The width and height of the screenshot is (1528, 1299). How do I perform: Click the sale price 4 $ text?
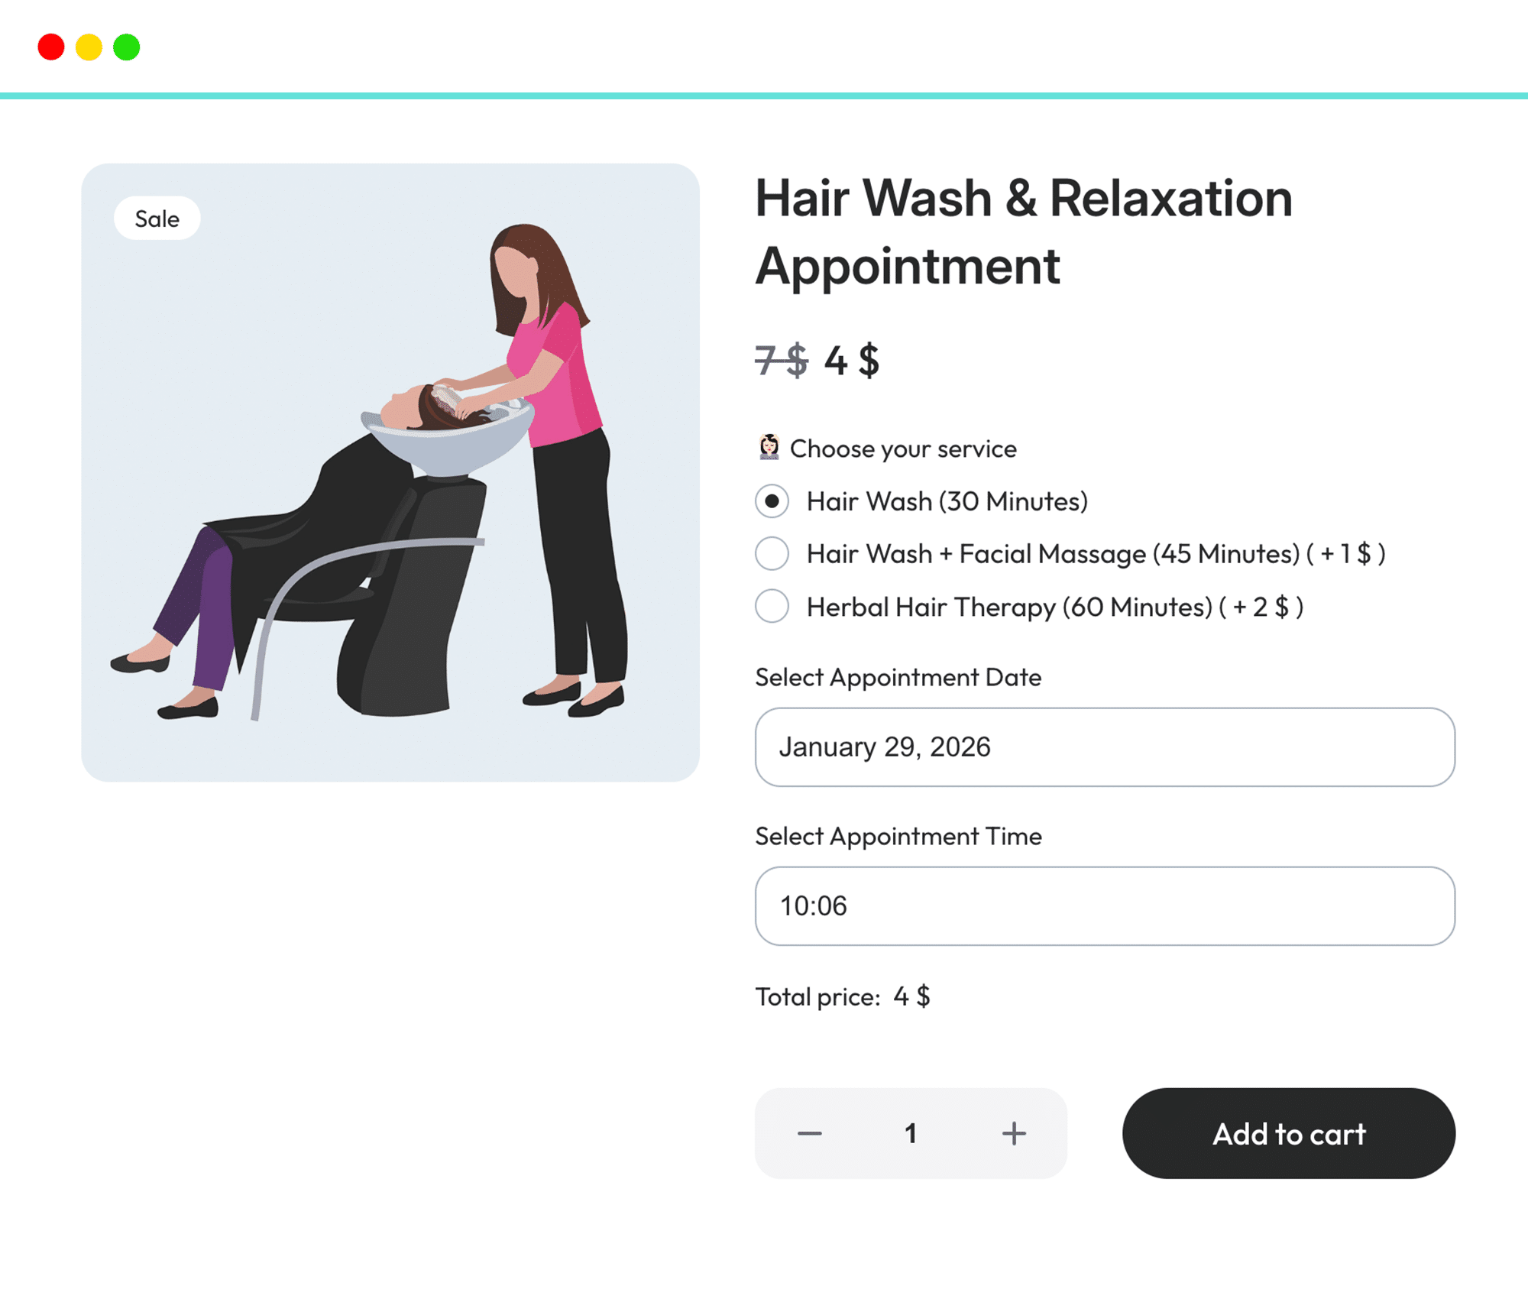(x=851, y=361)
